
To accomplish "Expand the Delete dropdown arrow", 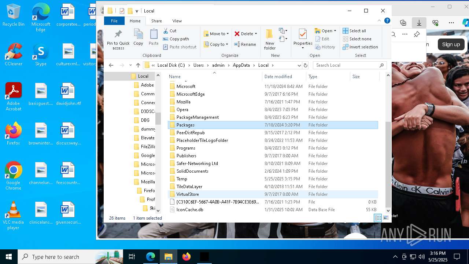I will [256, 34].
